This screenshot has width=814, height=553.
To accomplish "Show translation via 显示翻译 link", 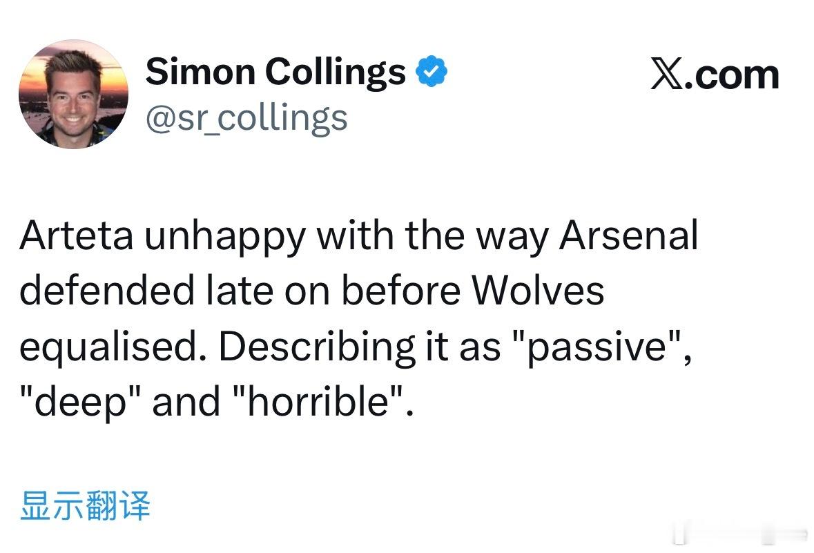I will (x=85, y=505).
